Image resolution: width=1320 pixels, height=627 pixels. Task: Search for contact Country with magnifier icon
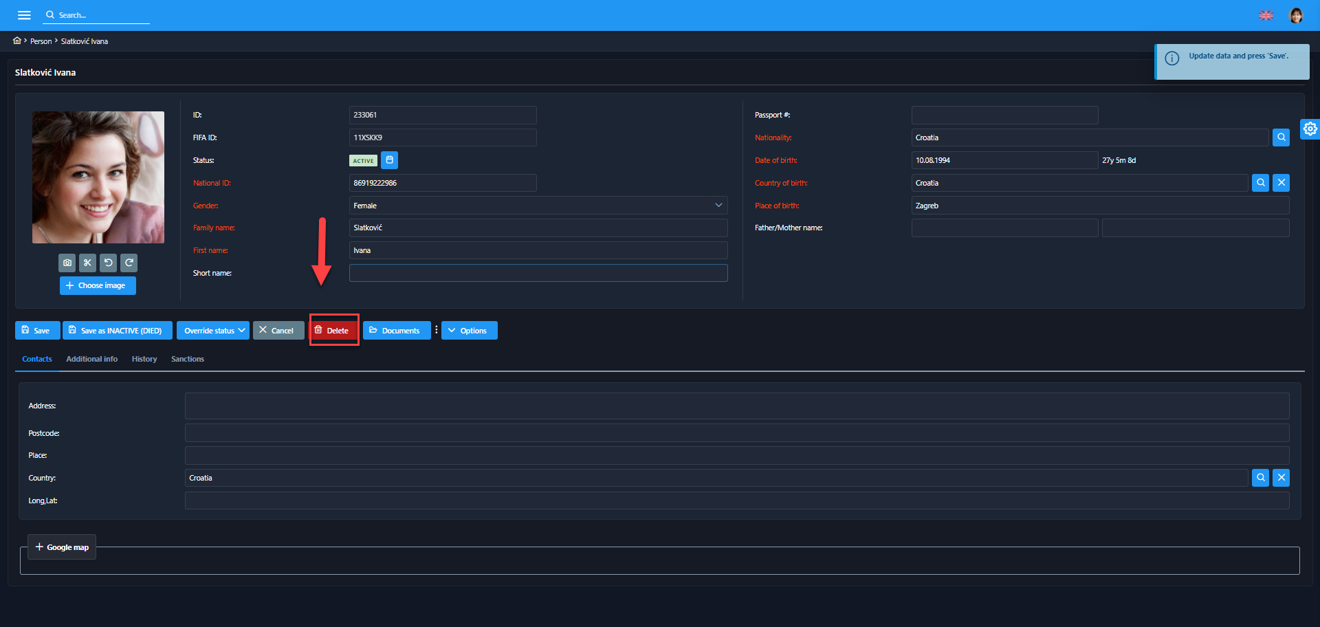click(1260, 478)
